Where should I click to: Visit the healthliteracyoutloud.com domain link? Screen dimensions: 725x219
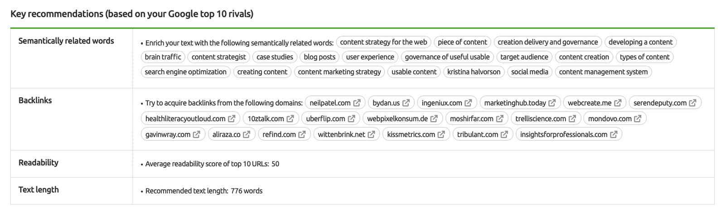[x=185, y=119]
